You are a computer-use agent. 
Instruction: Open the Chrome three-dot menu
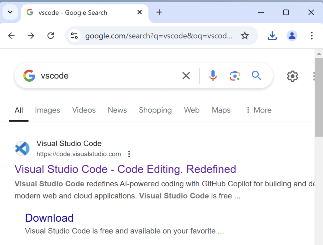tap(312, 36)
